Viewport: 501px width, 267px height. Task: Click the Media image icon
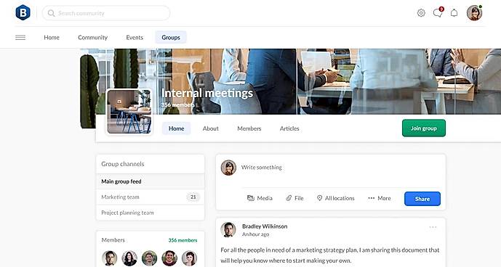pyautogui.click(x=250, y=198)
